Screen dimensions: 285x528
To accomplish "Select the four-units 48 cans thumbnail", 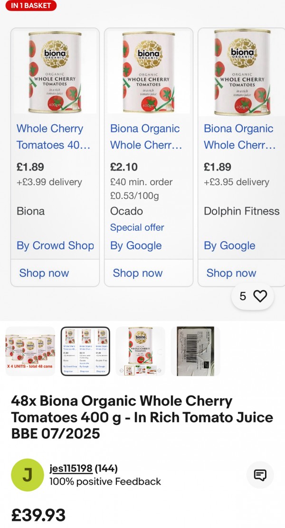I will tap(30, 351).
